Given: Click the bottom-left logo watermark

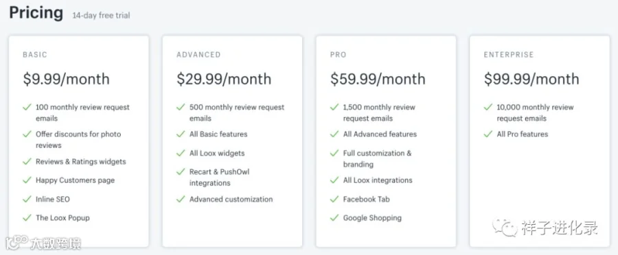Looking at the screenshot, I should tap(43, 243).
